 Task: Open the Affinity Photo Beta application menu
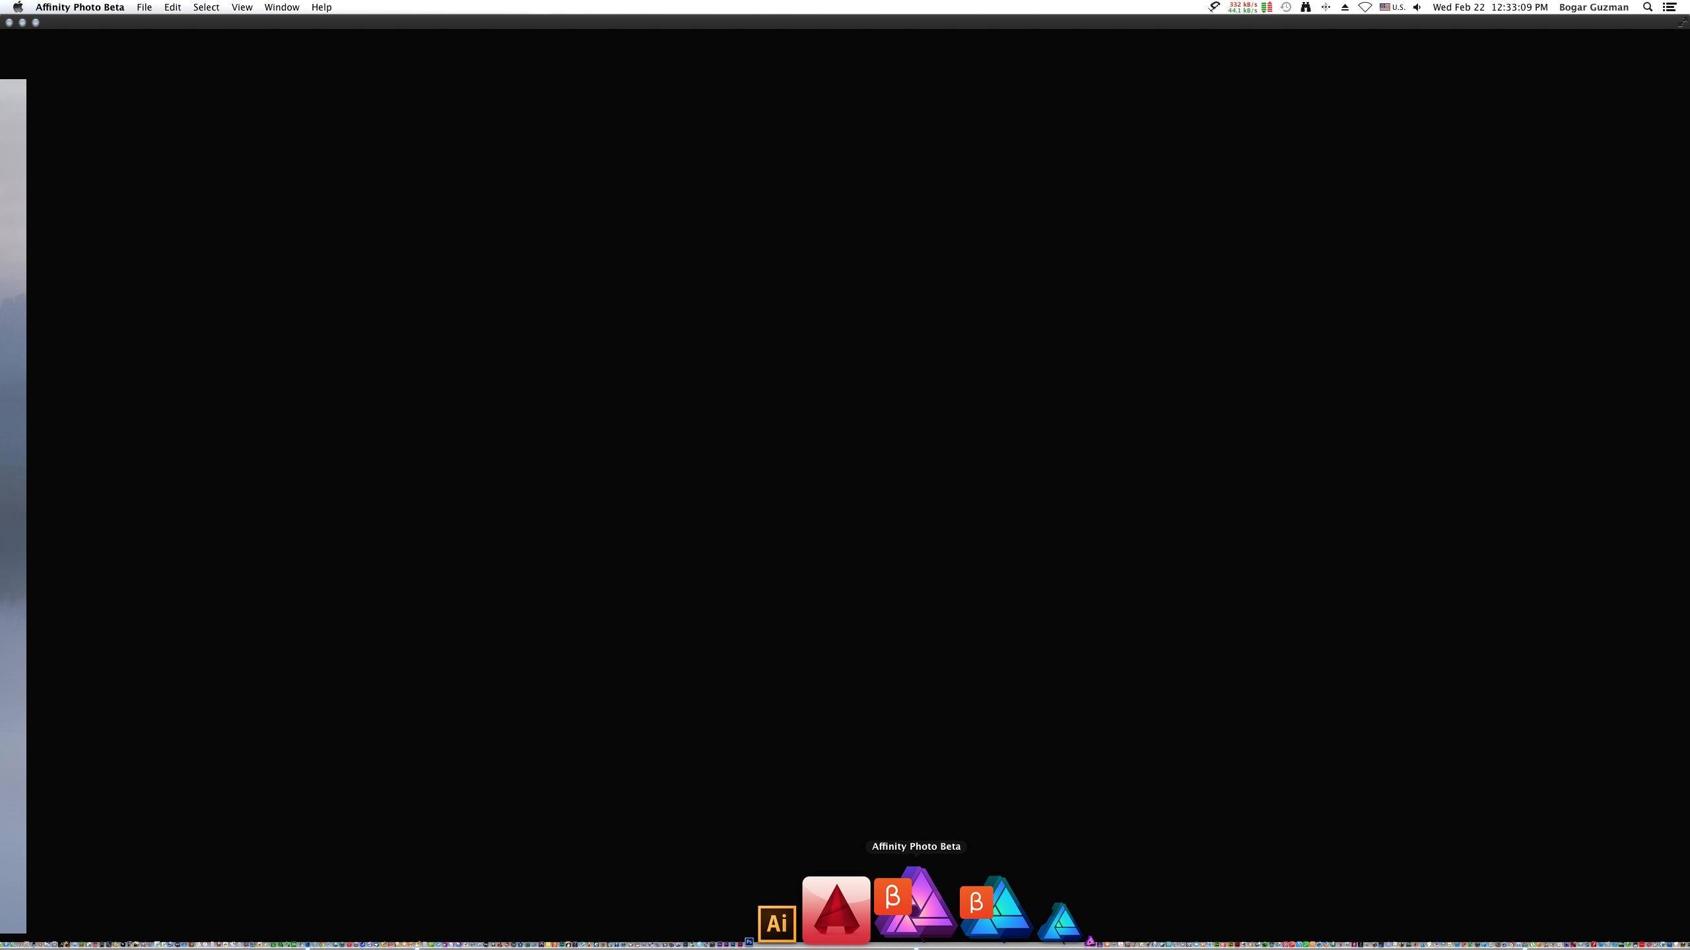[80, 7]
